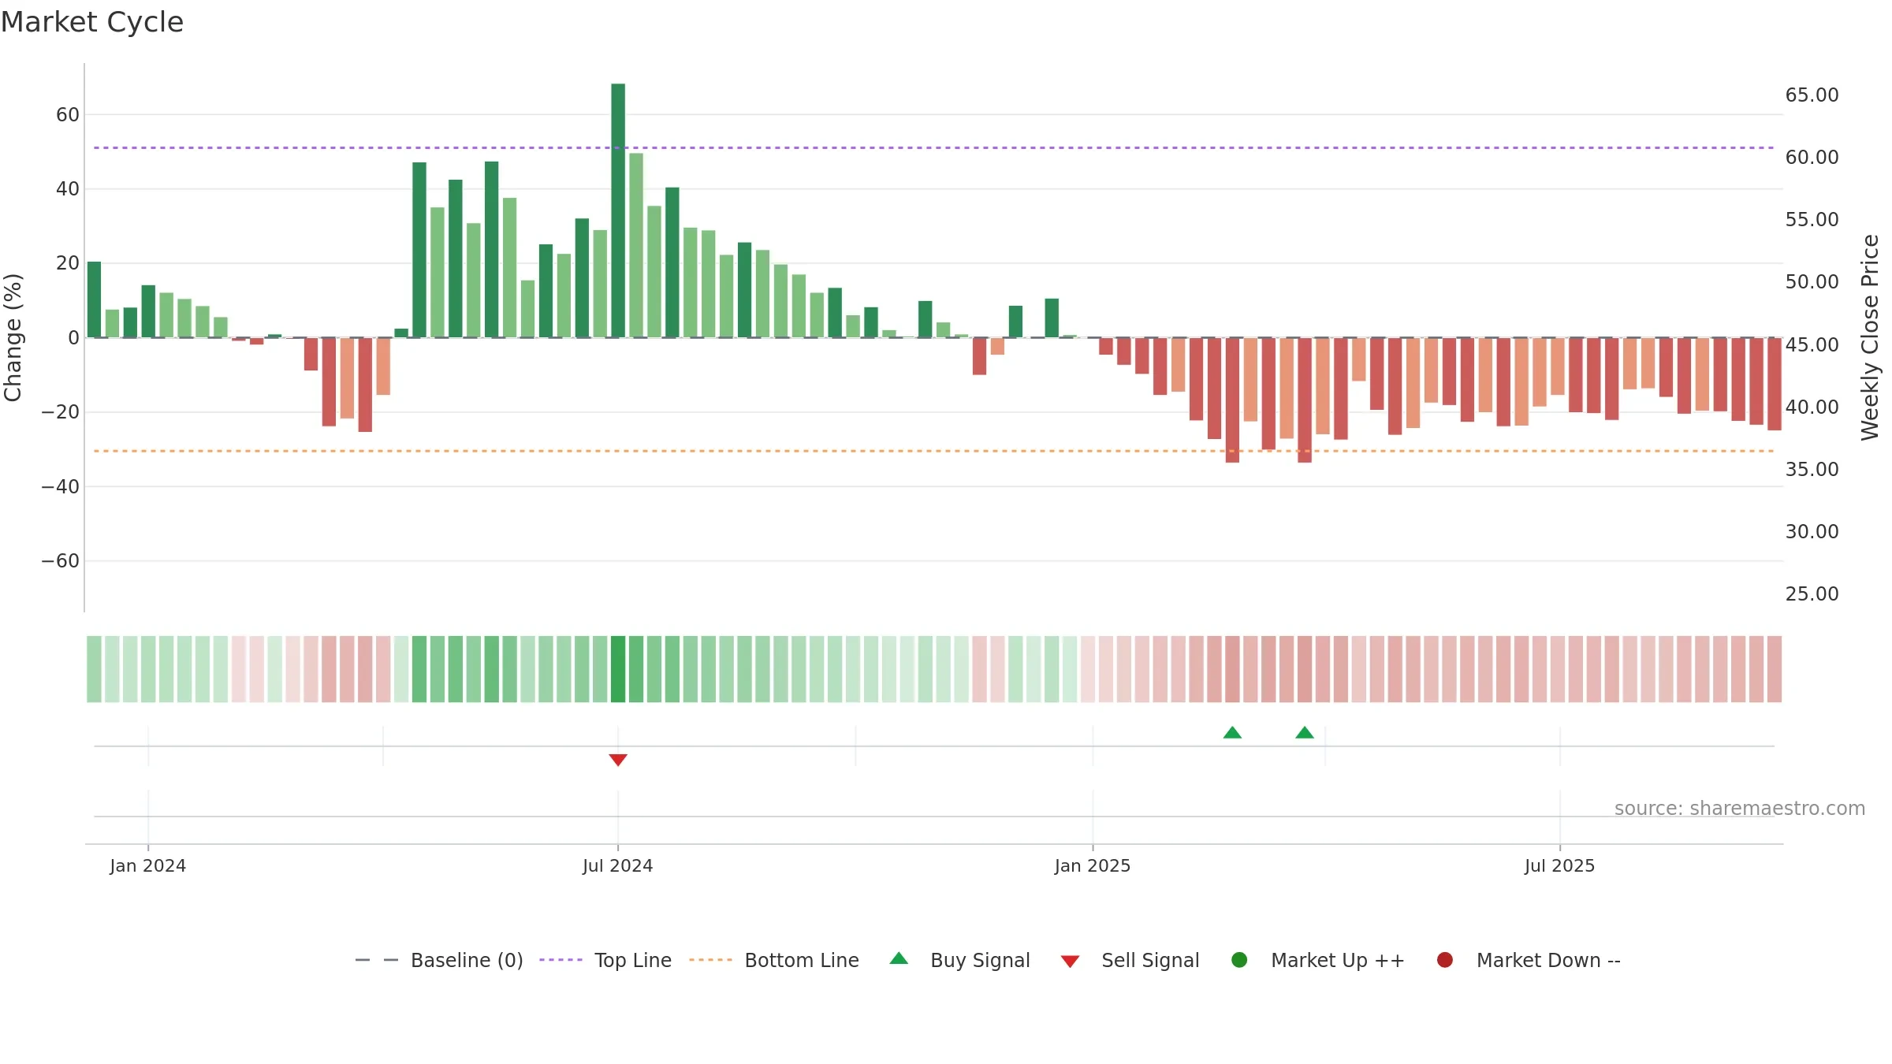The width and height of the screenshot is (1892, 1064).
Task: Click the second green Buy Signal triangle
Action: point(1305,732)
